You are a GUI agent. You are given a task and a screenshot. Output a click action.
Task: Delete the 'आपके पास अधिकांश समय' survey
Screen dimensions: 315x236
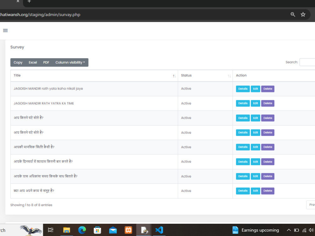[267, 176]
